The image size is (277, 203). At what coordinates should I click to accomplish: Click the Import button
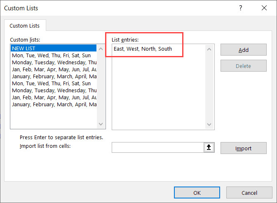(243, 148)
